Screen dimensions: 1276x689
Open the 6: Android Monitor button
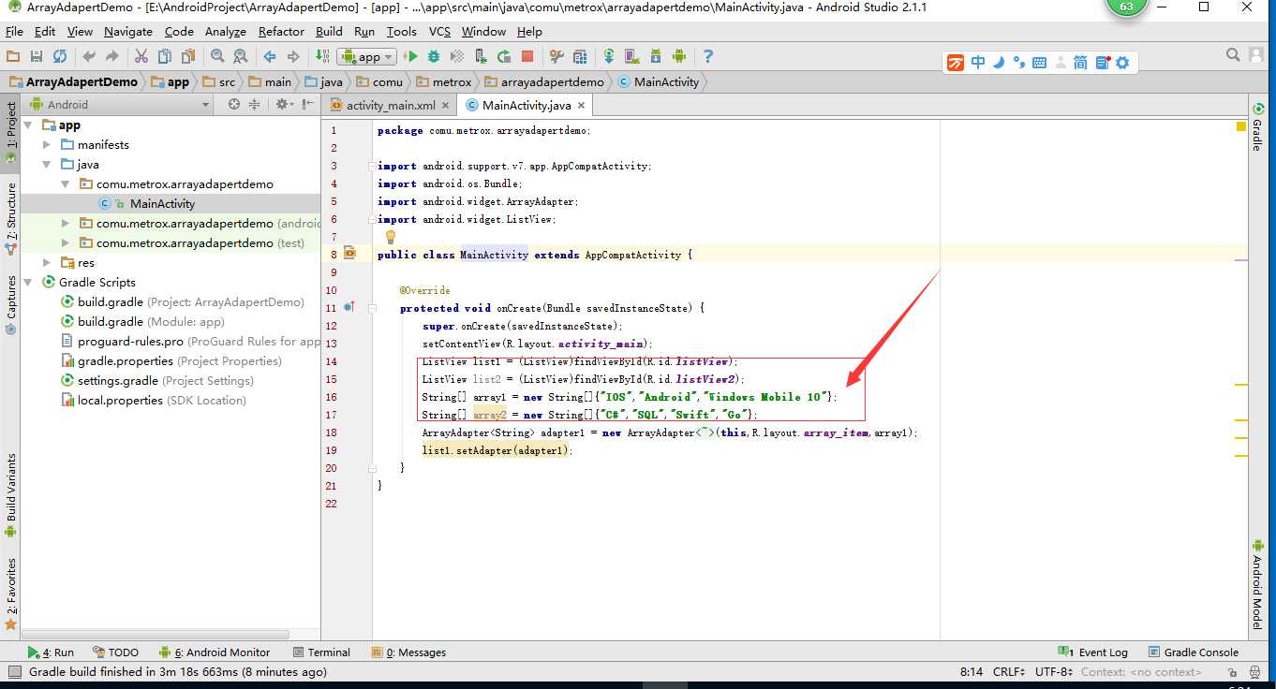(215, 652)
